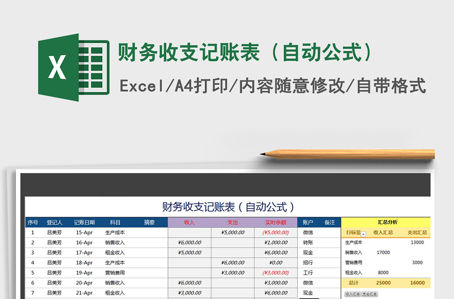The width and height of the screenshot is (454, 299).
Task: Select the red (¥5,000.00) balance in row 1
Action: click(276, 232)
